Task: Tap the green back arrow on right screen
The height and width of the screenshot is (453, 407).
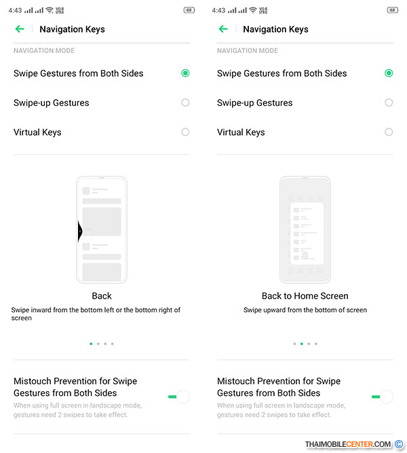Action: (223, 29)
